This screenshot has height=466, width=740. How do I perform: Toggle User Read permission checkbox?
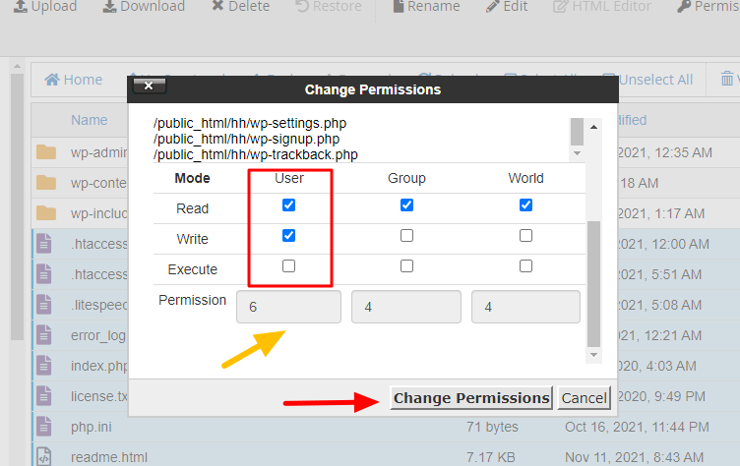289,205
